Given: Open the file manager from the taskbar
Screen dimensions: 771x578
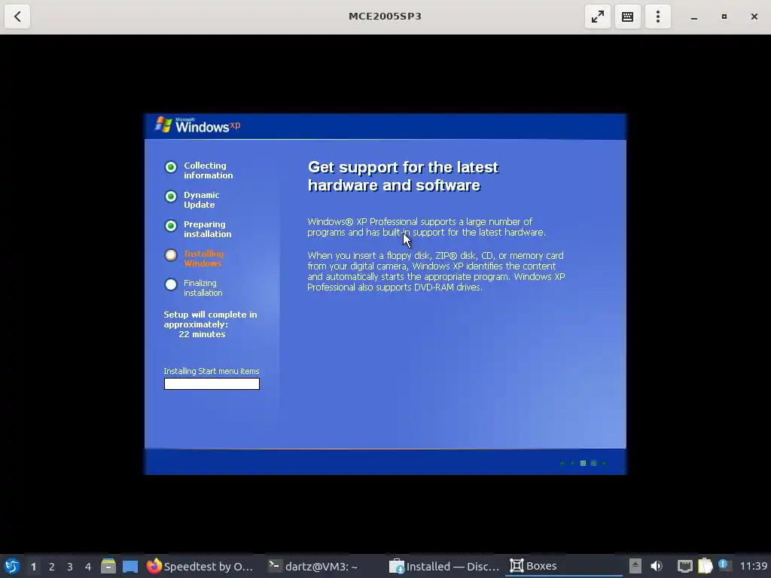Looking at the screenshot, I should click(108, 566).
